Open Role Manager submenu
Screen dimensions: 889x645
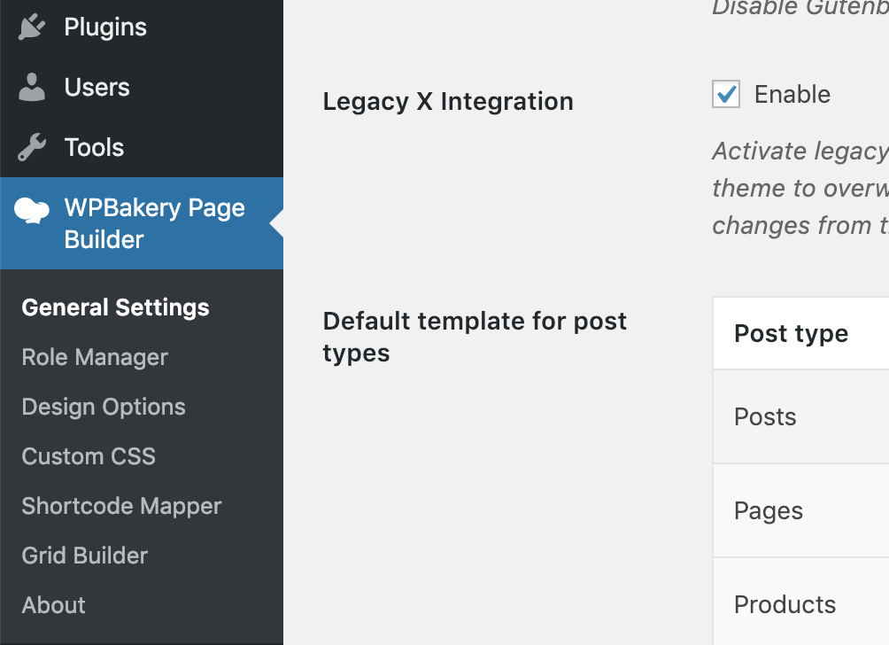point(95,357)
